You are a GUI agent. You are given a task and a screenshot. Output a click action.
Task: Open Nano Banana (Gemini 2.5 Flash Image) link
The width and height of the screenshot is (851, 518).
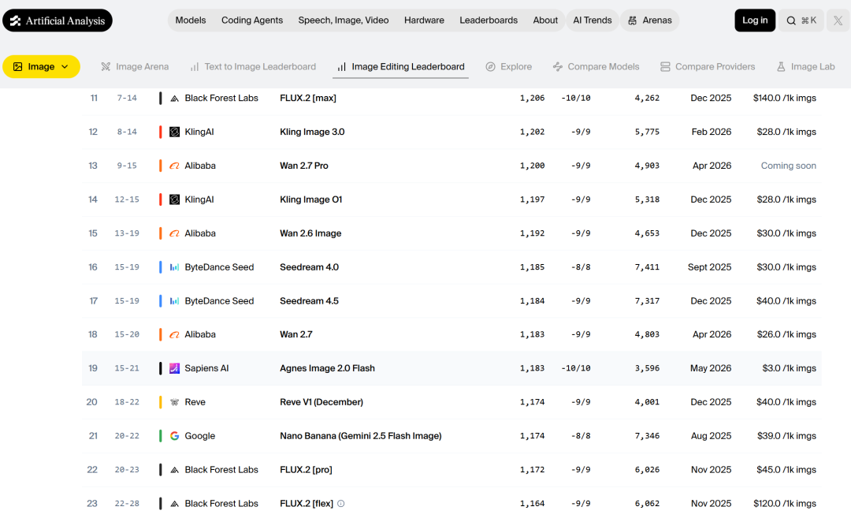[x=360, y=436]
